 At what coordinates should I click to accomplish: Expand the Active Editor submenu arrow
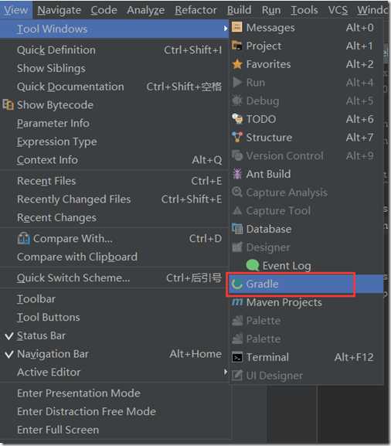pyautogui.click(x=225, y=372)
